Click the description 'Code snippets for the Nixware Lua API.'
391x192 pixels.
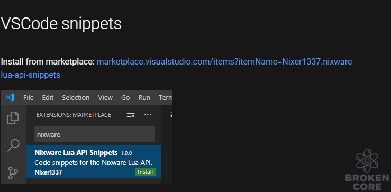93,162
